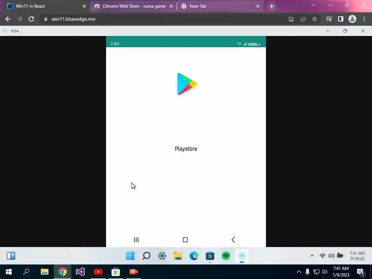Open host taskbar search magnifier
The image size is (372, 279).
coord(26,272)
